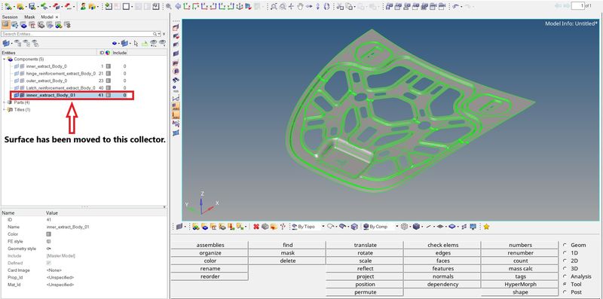Open the By Comp dropdown
This screenshot has height=299, width=603.
(397, 227)
